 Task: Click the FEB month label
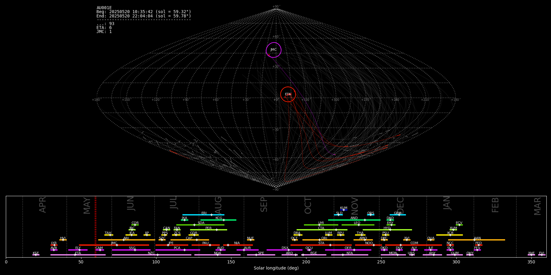pos(495,205)
